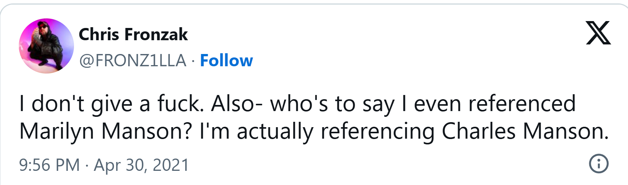Click the @FRONZ1LLA handle
This screenshot has height=185, width=628.
[133, 61]
